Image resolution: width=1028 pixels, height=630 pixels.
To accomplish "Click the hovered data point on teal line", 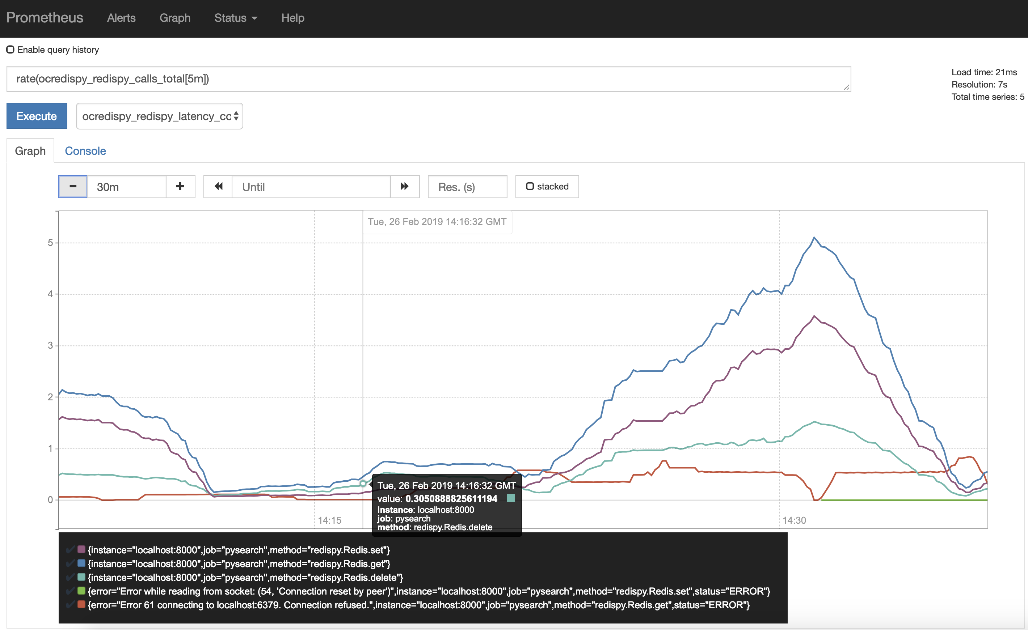I will pyautogui.click(x=363, y=484).
